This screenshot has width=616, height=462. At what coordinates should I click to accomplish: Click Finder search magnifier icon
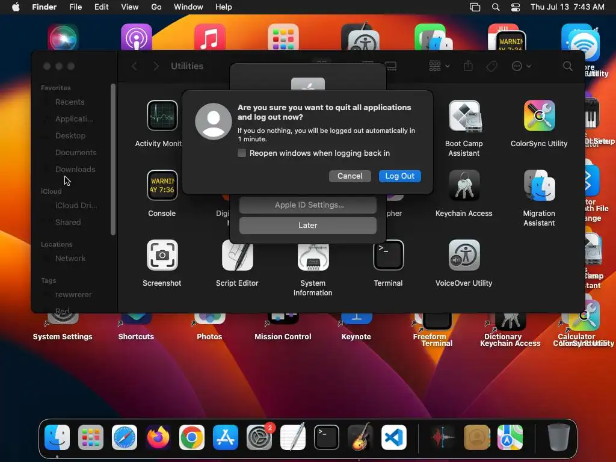click(567, 66)
